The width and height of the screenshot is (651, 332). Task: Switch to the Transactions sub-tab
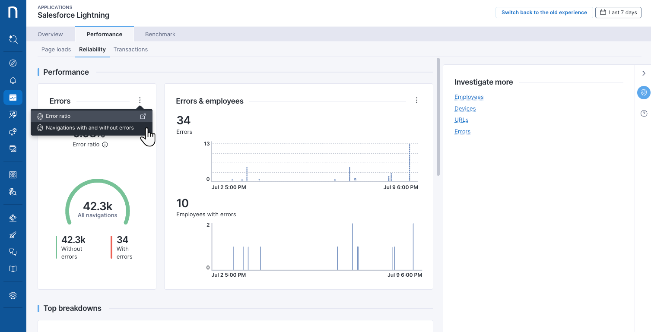[x=130, y=50]
